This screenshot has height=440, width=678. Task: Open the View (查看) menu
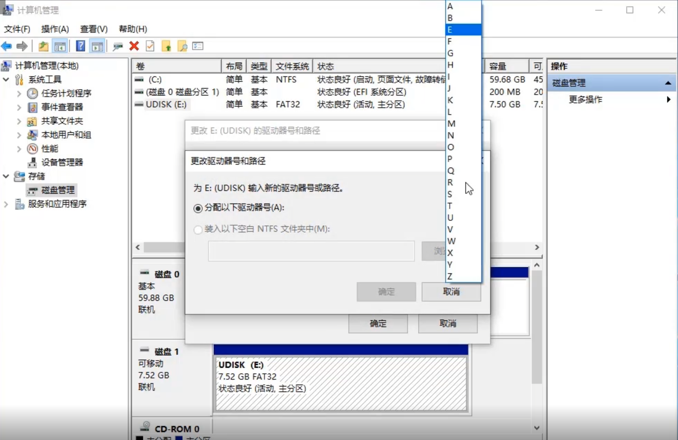[94, 29]
